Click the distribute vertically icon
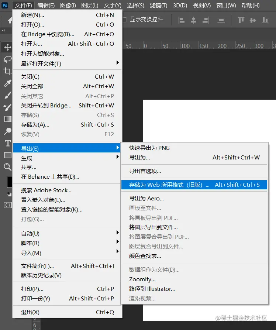The height and width of the screenshot is (330, 276). coord(221,20)
